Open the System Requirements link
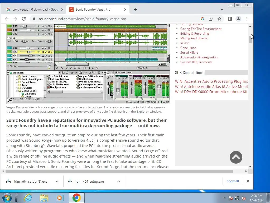The width and height of the screenshot is (270, 203). pyautogui.click(x=196, y=62)
